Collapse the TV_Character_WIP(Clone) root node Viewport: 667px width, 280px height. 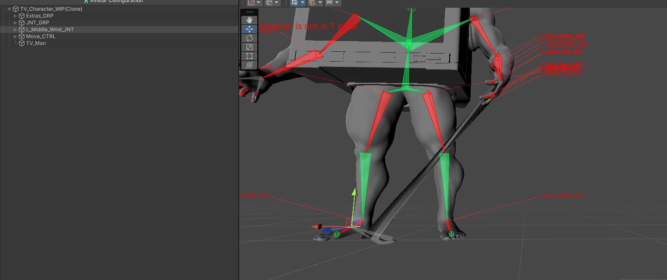point(9,9)
